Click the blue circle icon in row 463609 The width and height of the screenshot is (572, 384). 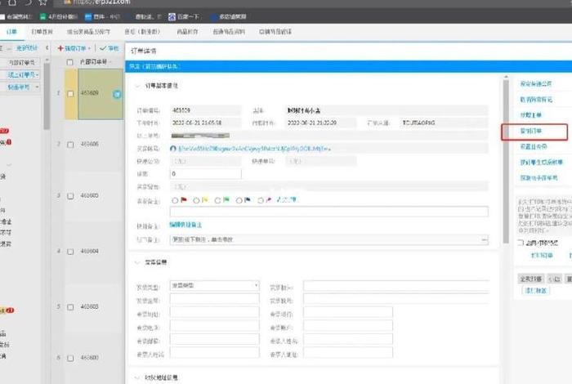point(117,95)
